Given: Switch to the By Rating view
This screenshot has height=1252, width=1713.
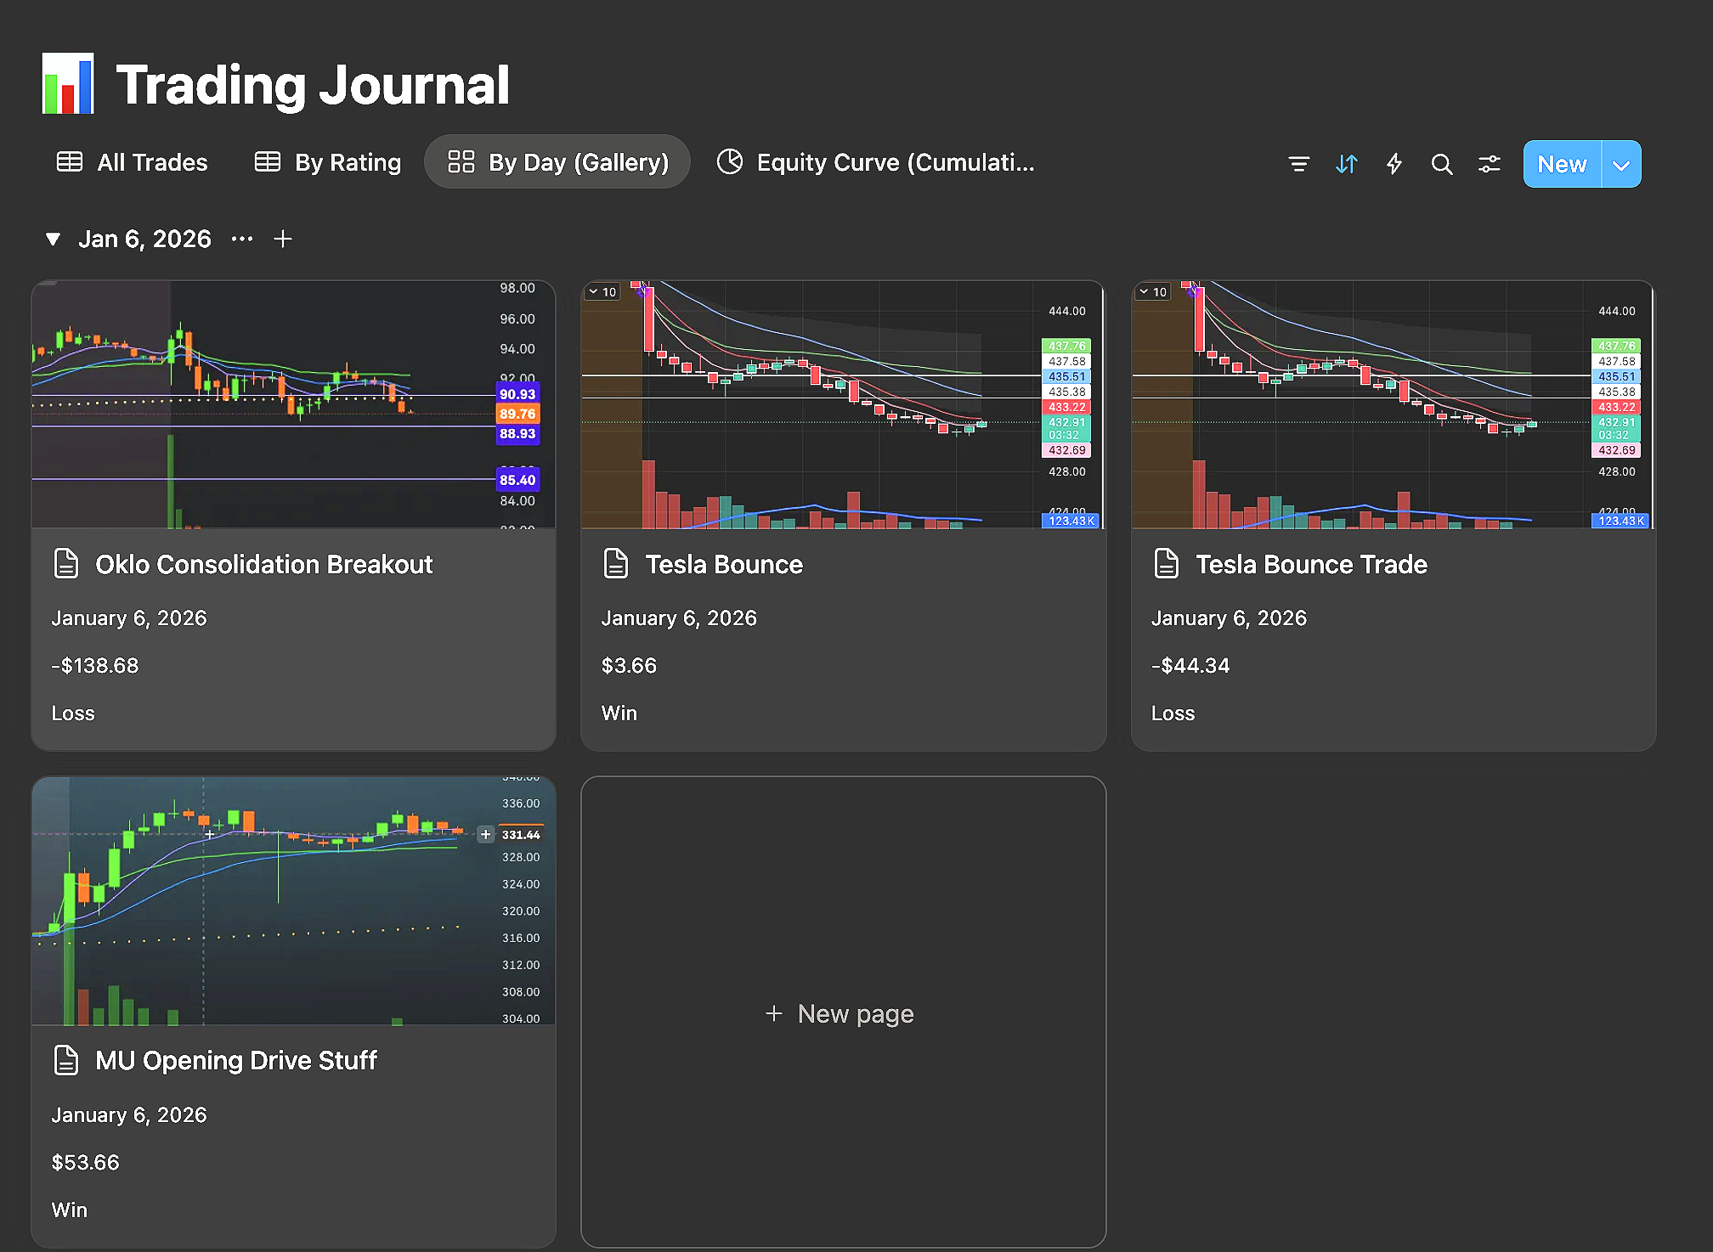Looking at the screenshot, I should click(326, 162).
